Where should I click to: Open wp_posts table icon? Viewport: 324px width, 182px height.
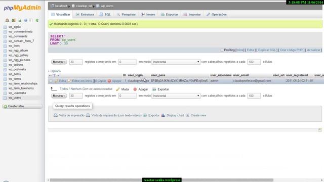pyautogui.click(x=5, y=74)
